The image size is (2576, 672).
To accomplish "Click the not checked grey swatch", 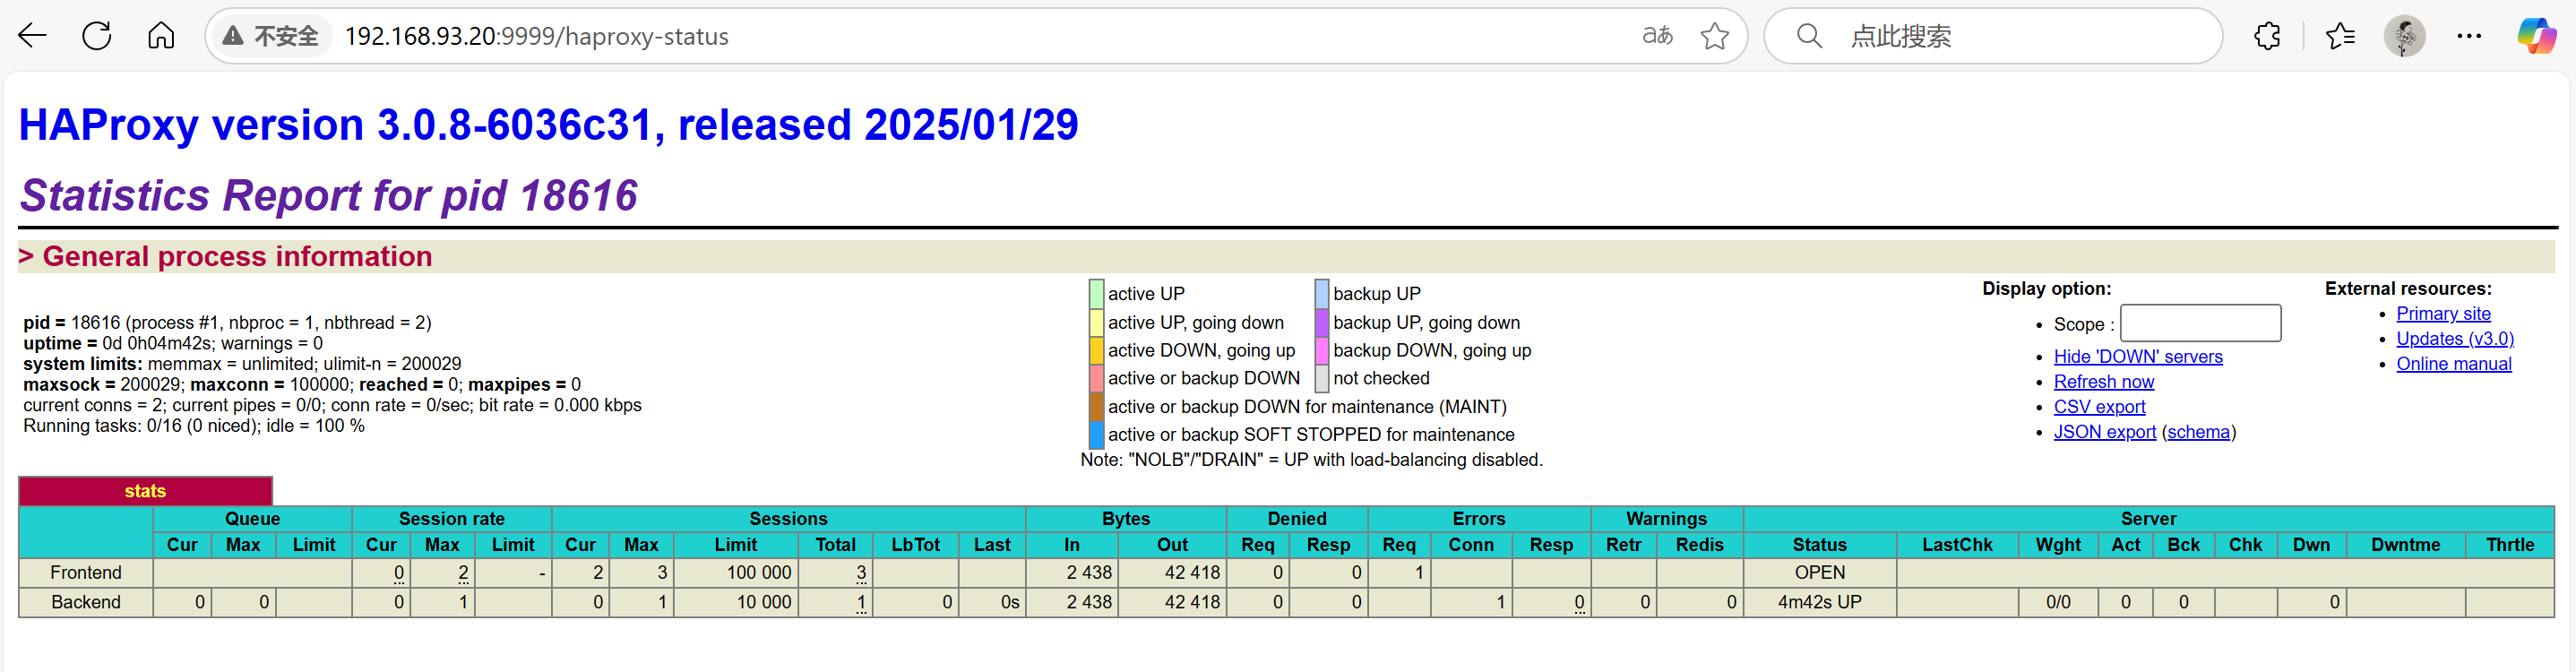I will 1321,378.
